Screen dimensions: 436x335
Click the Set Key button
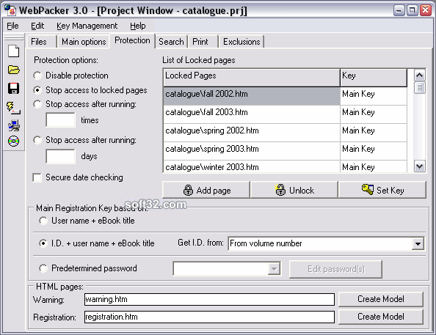click(x=382, y=191)
